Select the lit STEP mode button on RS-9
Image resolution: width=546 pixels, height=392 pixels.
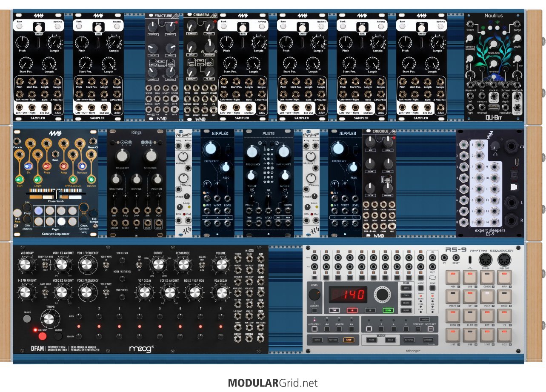349,340
